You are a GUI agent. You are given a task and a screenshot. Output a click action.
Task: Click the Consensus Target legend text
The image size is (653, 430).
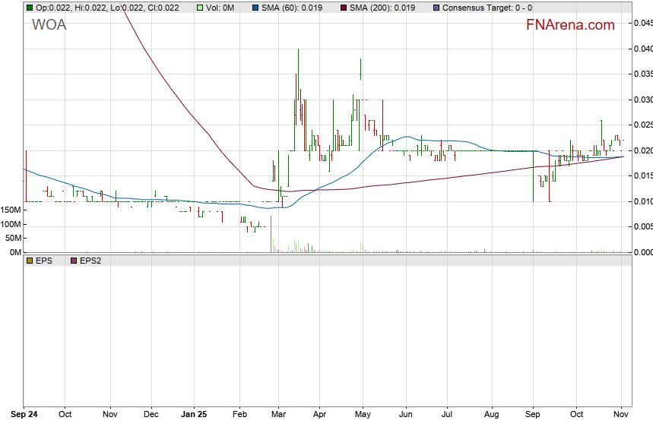[x=487, y=8]
